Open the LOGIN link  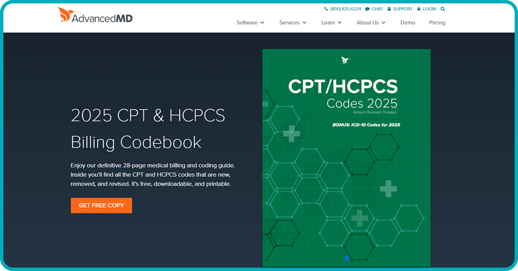(x=429, y=9)
